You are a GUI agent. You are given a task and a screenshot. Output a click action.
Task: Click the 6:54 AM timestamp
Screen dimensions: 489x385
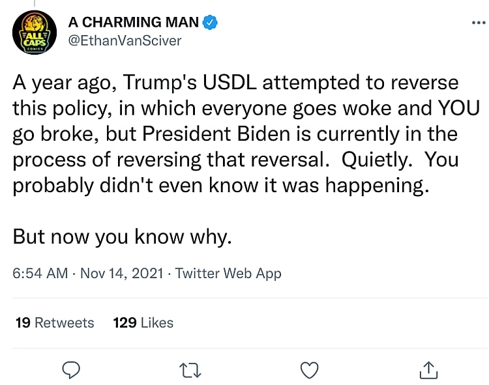(x=40, y=274)
